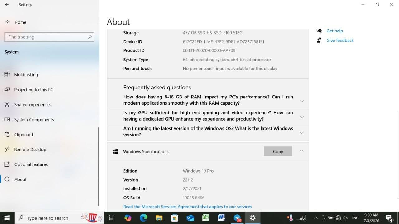Viewport: 399px width, 224px height.
Task: Click the Windows logo in Windows Specifications
Action: point(115,151)
